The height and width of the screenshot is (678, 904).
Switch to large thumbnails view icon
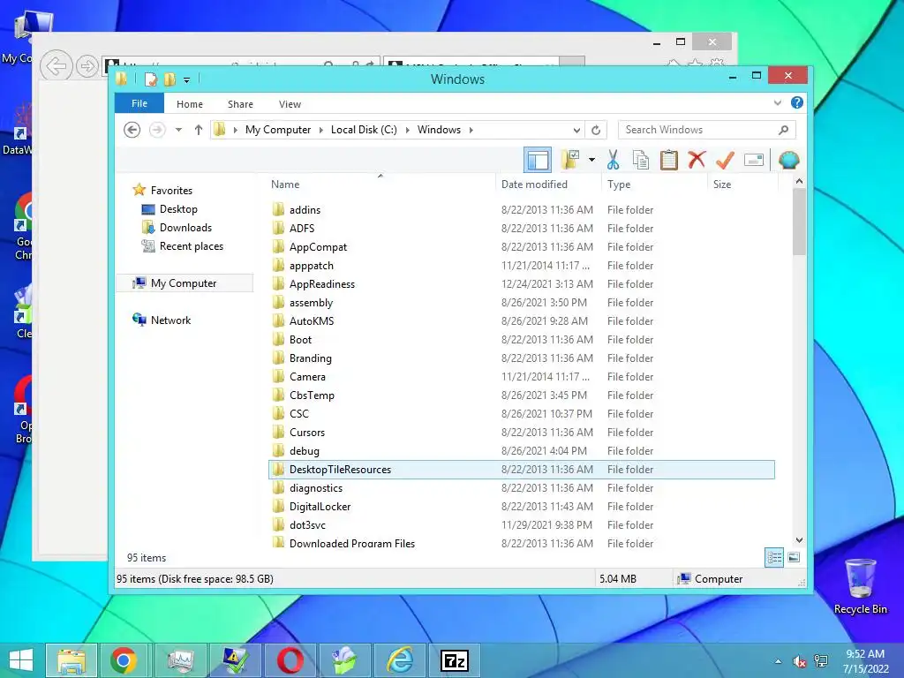(794, 558)
